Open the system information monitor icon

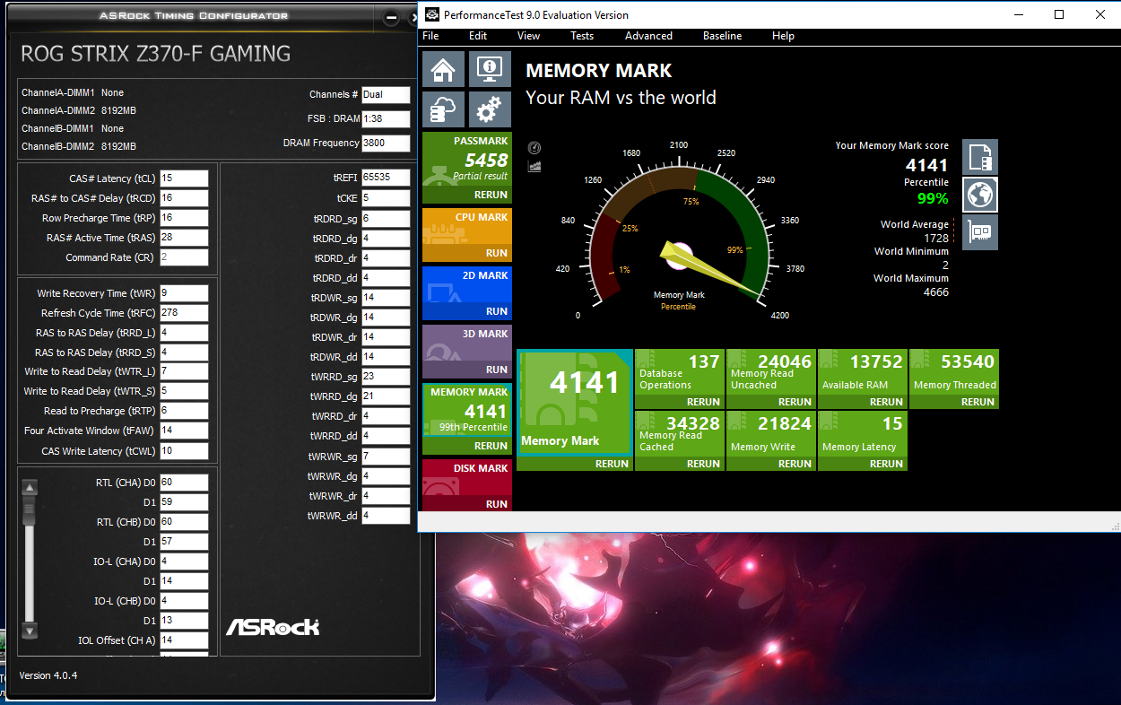tap(490, 68)
